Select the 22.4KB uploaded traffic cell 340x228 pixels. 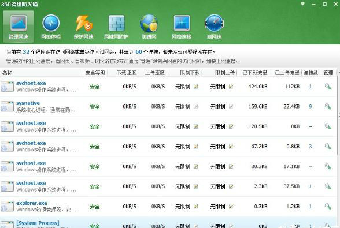(291, 107)
